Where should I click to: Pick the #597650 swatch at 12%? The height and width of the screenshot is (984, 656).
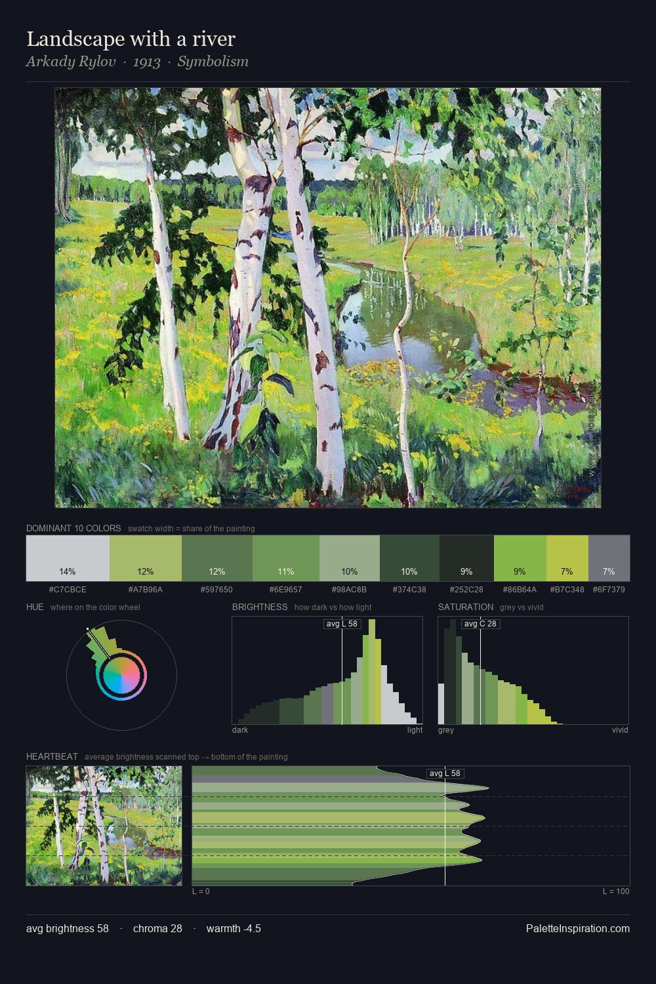pos(217,558)
